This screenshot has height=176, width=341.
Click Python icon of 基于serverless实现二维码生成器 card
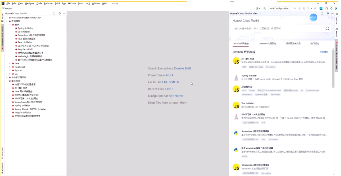236,150
